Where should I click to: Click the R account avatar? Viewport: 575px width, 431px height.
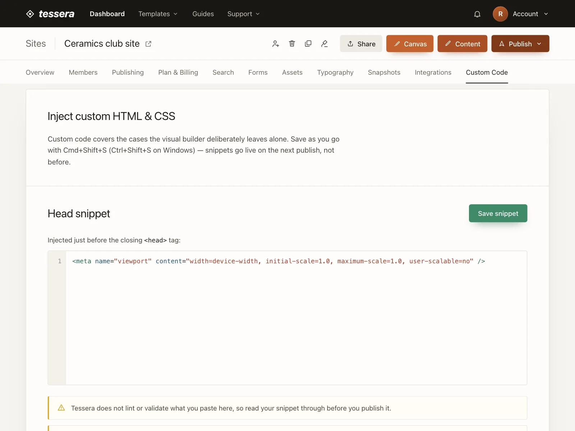pos(500,14)
